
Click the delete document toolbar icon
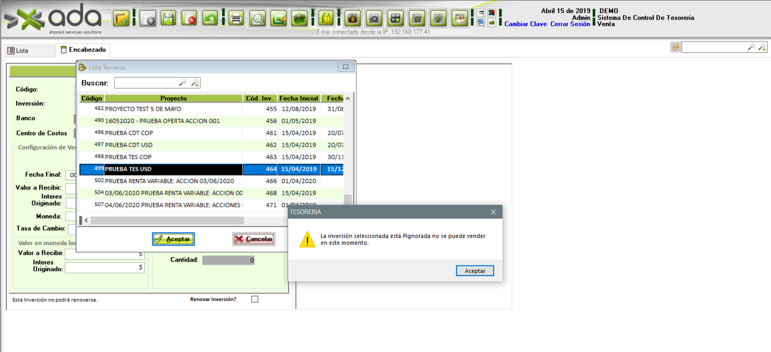(189, 18)
